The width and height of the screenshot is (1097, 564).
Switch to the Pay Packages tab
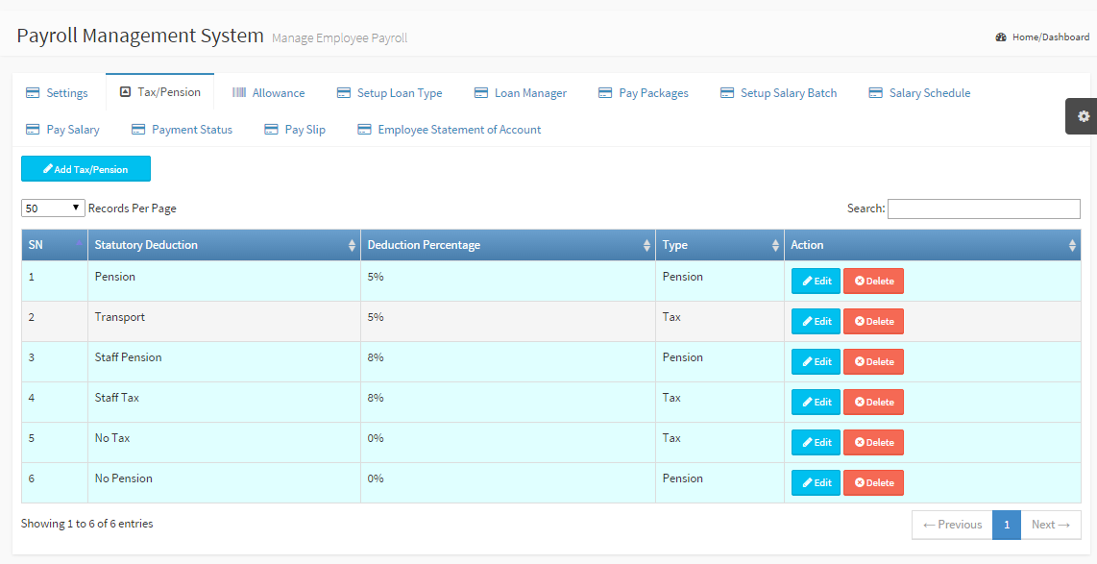(653, 93)
